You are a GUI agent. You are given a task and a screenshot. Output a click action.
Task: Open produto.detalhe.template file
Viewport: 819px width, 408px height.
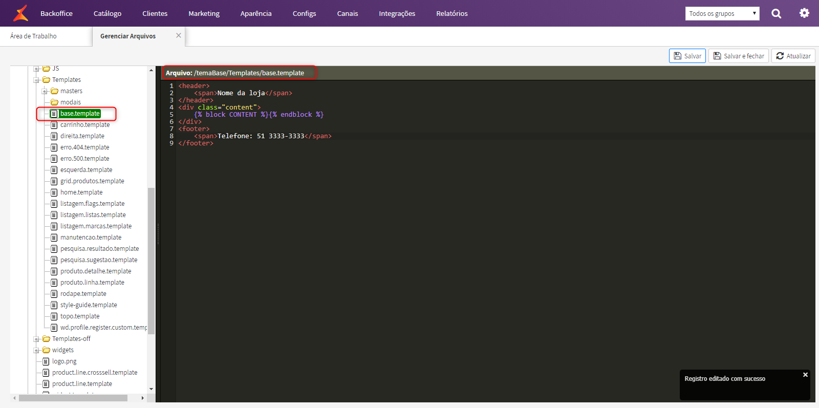pyautogui.click(x=96, y=271)
